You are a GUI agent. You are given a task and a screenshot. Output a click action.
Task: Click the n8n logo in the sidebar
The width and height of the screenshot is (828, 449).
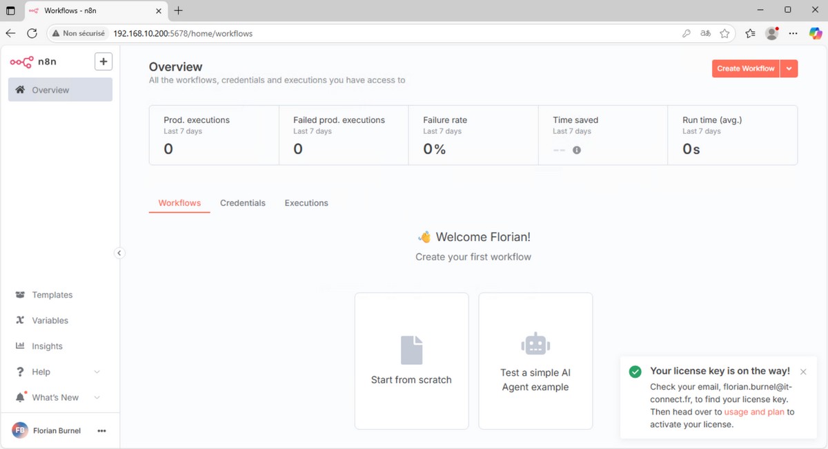click(x=22, y=61)
